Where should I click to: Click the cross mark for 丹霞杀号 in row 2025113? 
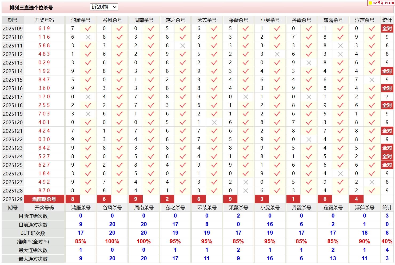pyautogui.click(x=309, y=63)
